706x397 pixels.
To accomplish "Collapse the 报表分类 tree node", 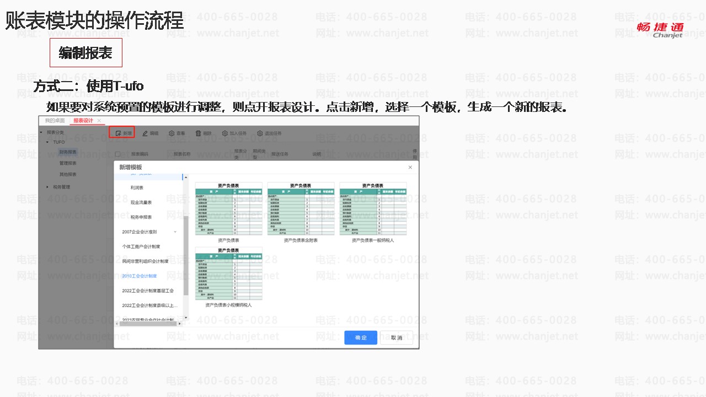I will pyautogui.click(x=41, y=132).
